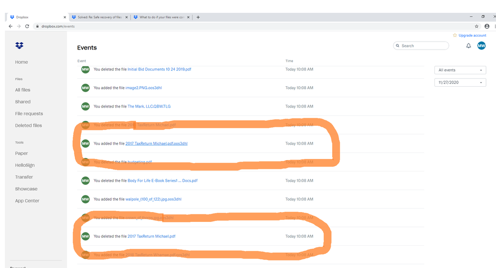Click the Event column header

pos(81,61)
